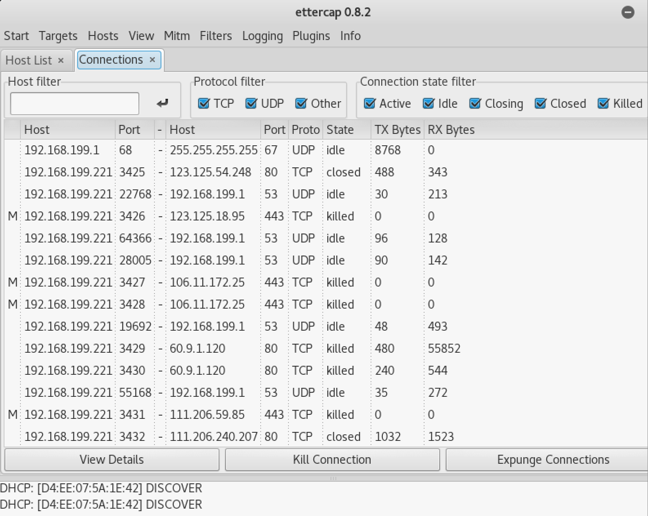Sort by the State column header
The image size is (648, 516).
click(x=347, y=130)
